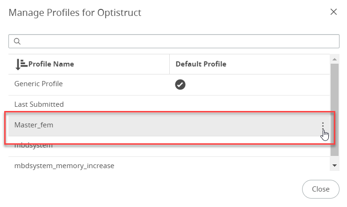The height and width of the screenshot is (207, 347).
Task: Click the Default Profile column header
Action: [201, 64]
